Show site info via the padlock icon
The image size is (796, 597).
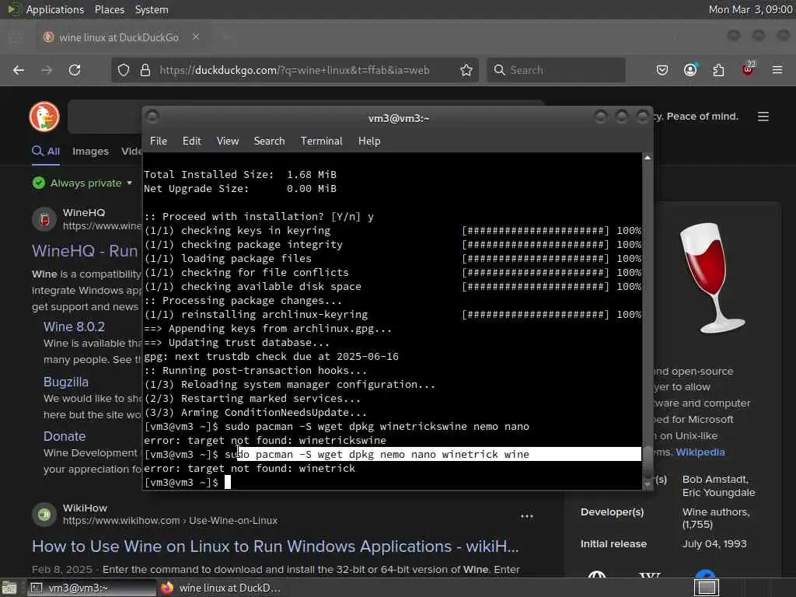click(145, 70)
